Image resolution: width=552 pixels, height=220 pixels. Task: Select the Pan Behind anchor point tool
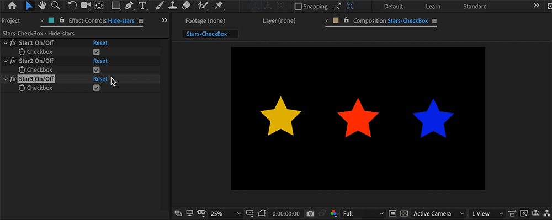coord(99,6)
